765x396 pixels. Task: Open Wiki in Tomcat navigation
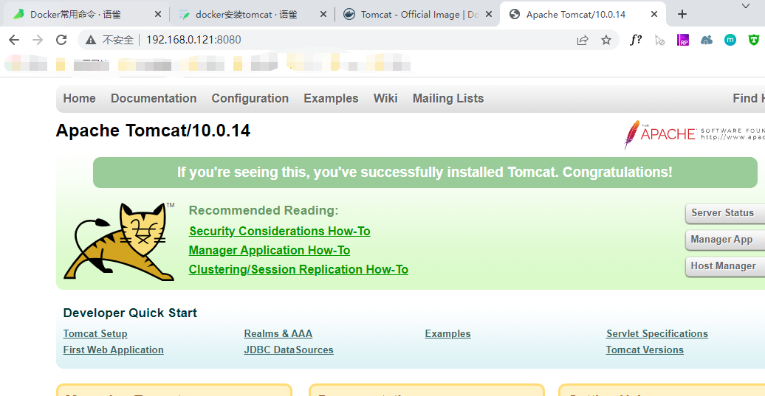tap(385, 98)
